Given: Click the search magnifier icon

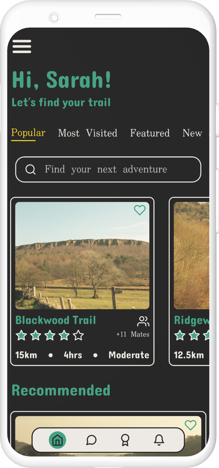Looking at the screenshot, I should 30,169.
